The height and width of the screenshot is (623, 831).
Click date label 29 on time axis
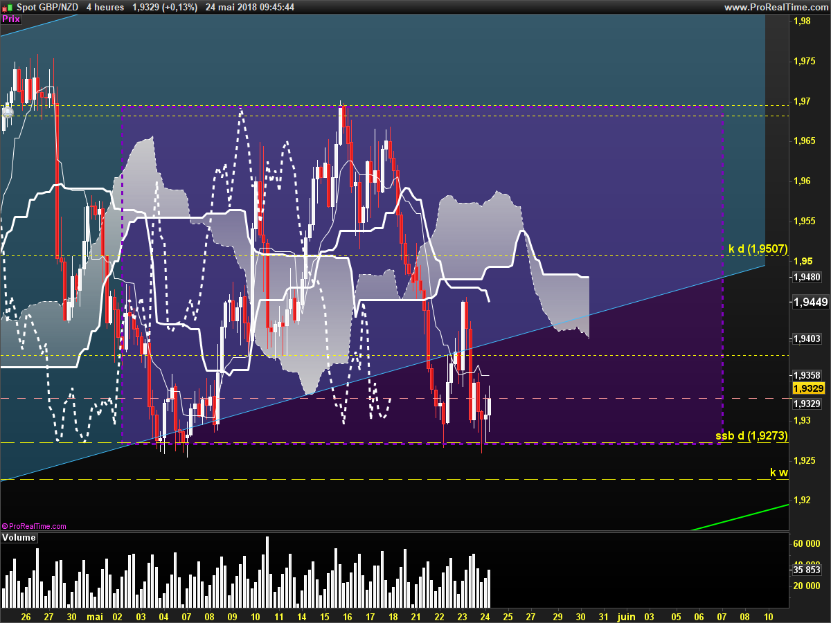click(x=557, y=615)
